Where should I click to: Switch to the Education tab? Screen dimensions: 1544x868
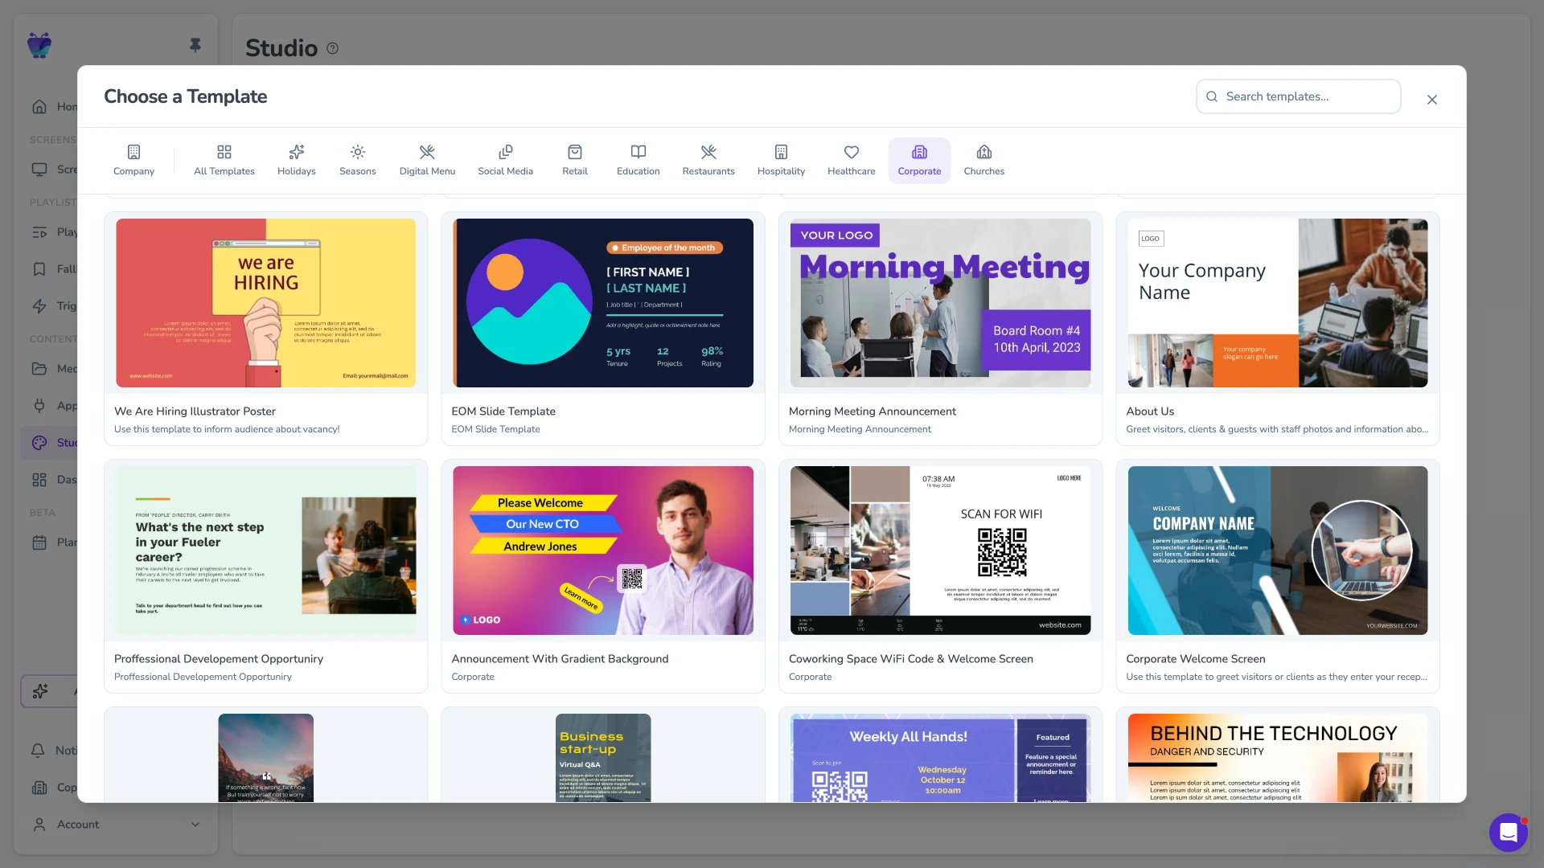click(x=638, y=161)
